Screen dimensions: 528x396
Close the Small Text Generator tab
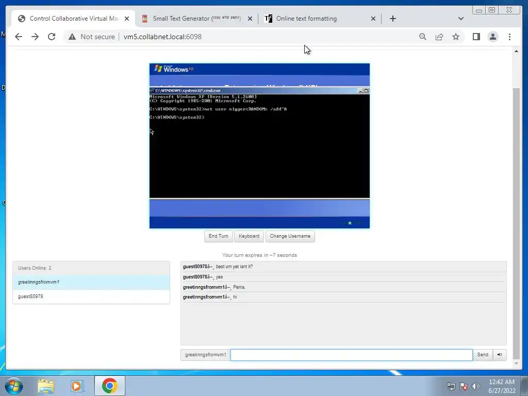[250, 19]
